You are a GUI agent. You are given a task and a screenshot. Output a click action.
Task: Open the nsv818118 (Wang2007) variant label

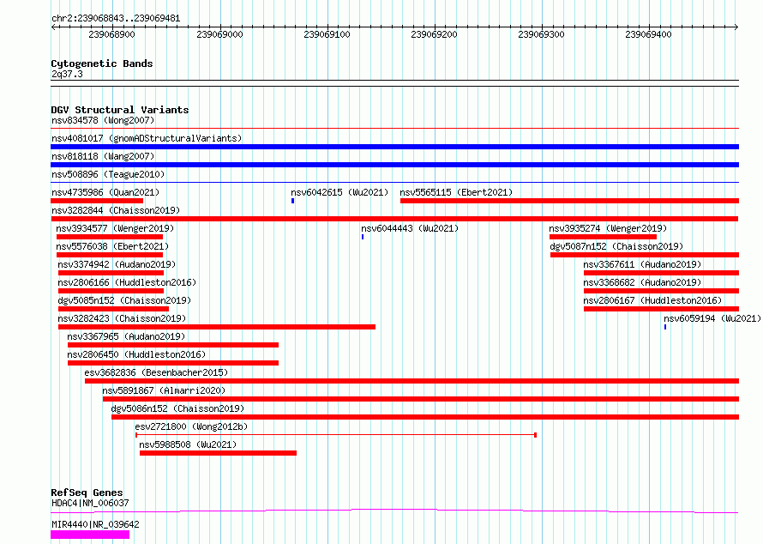[103, 156]
